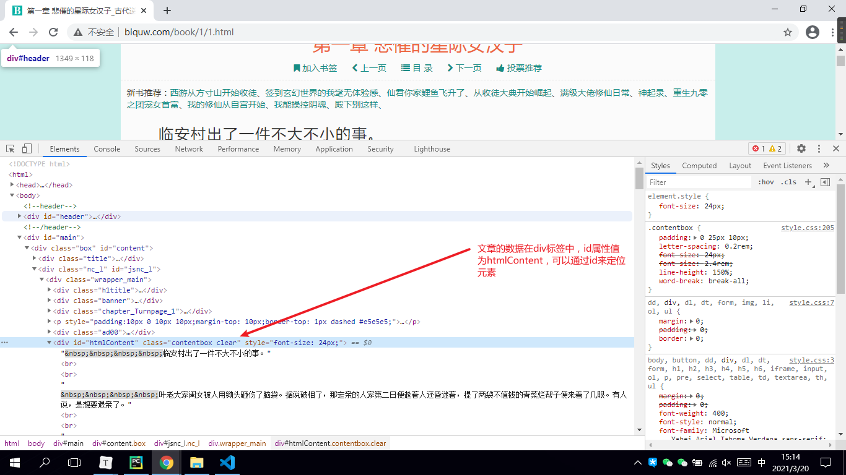Open the 目录 table of contents link
Viewport: 846px width, 475px height.
coord(417,68)
